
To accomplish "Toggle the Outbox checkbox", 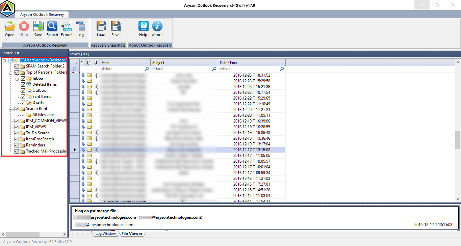I will (23, 90).
